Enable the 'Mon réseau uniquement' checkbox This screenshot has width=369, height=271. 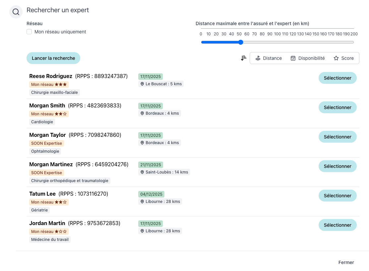click(29, 32)
